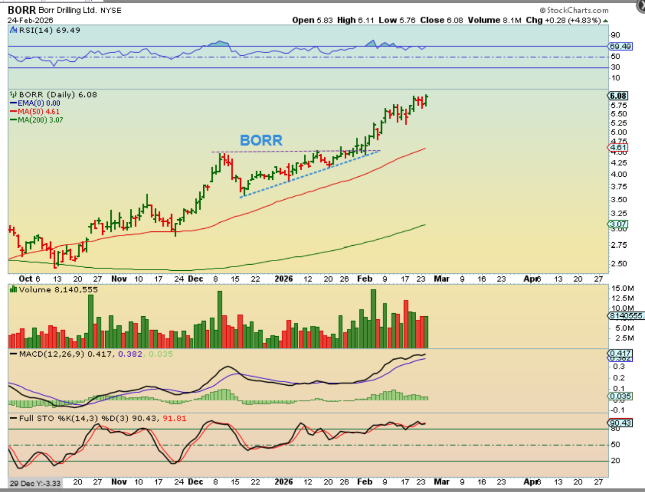This screenshot has width=645, height=492.
Task: Click the 90.43 stochastic axis tag
Action: (620, 423)
